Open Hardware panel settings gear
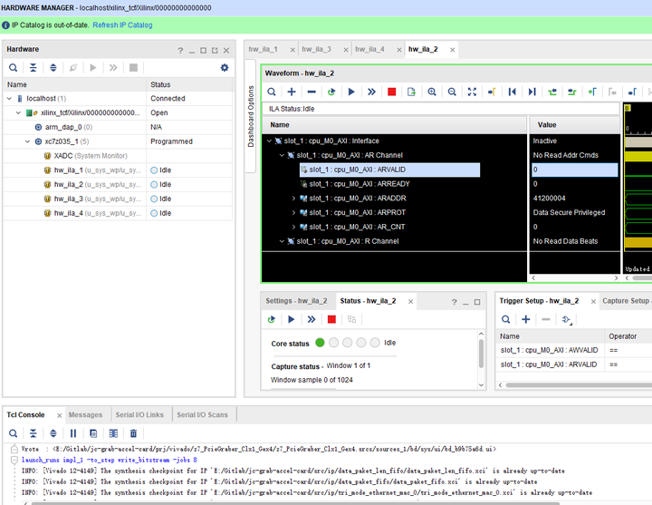 pos(225,67)
